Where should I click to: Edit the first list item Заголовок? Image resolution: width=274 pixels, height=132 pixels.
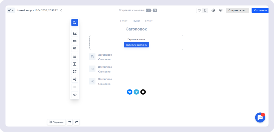coord(105,55)
